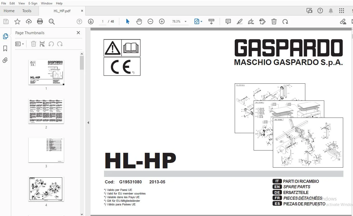Image resolution: width=353 pixels, height=216 pixels.
Task: Toggle the scrolling mode keyboard icon
Action: [x=211, y=22]
